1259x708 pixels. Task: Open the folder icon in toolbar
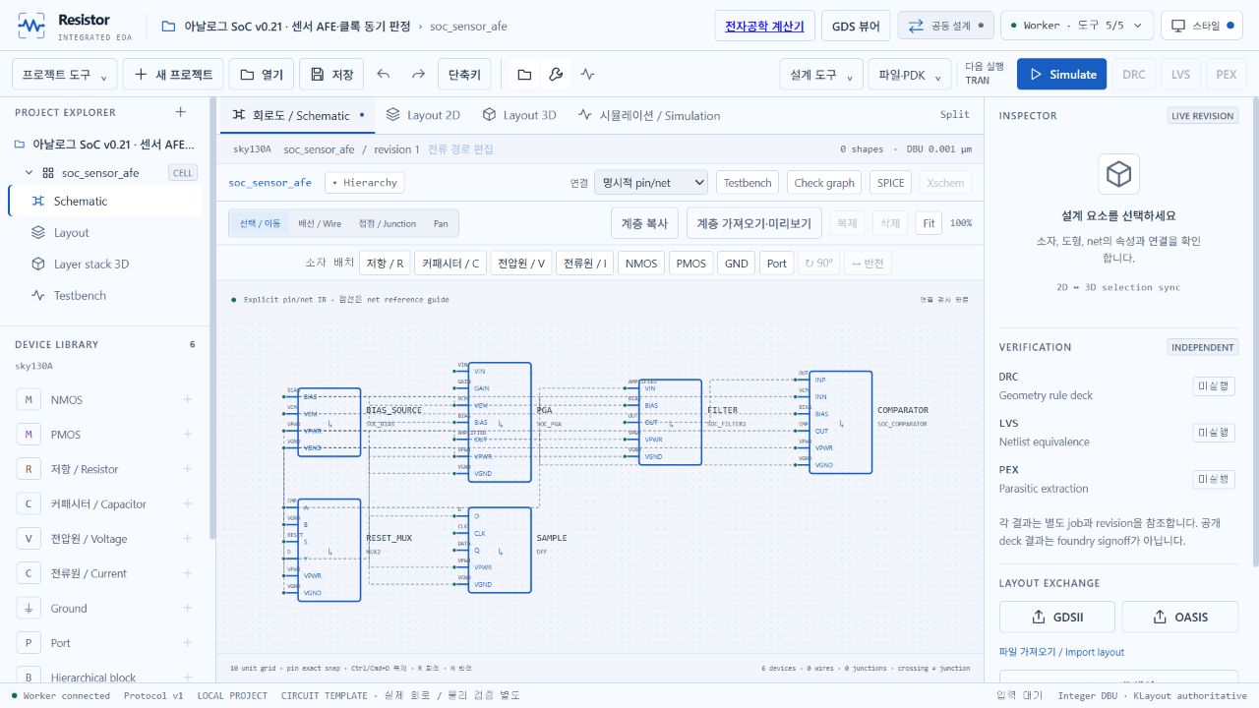coord(524,75)
